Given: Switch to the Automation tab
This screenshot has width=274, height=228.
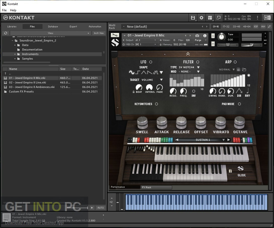Looking at the screenshot, I should tap(95, 27).
